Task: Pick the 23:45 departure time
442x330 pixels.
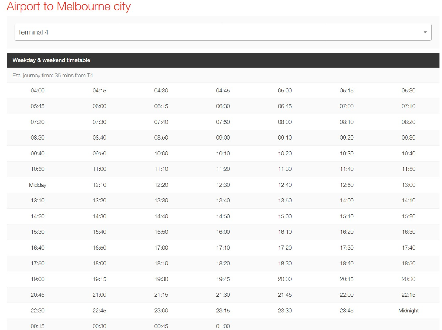Action: (346, 311)
